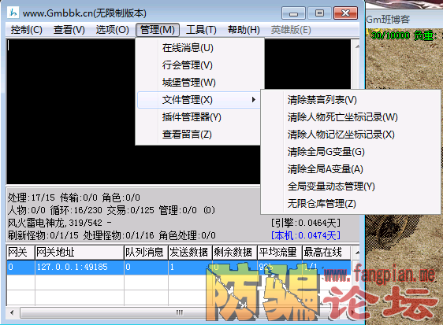Maximize the Gmbbk window

319,13
